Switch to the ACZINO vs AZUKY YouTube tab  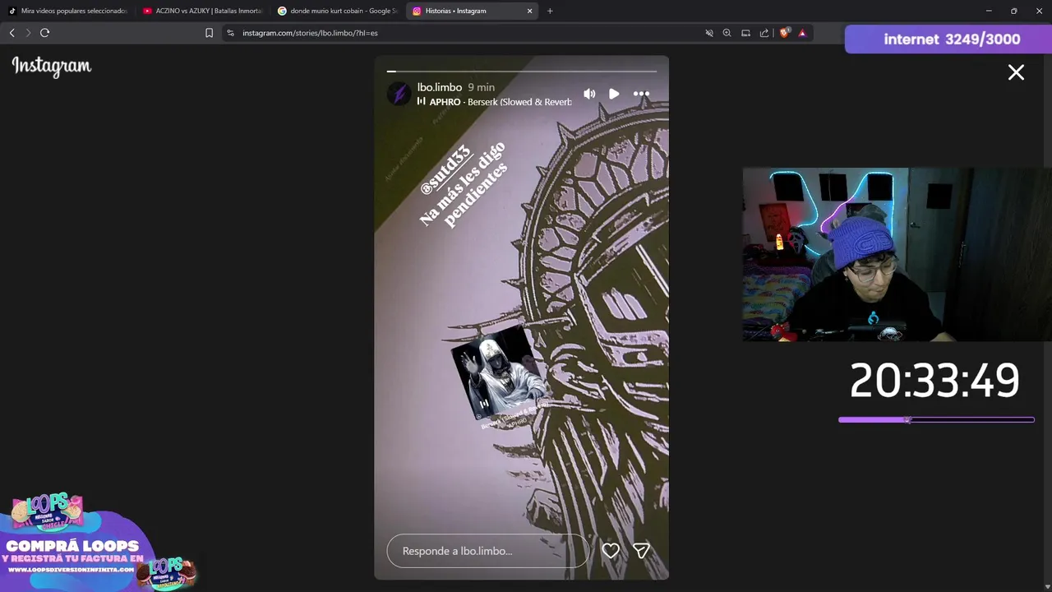[x=202, y=11]
